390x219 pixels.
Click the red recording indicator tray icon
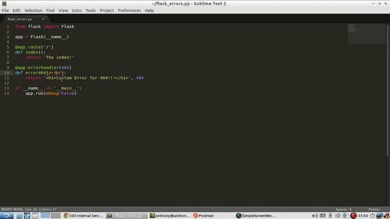(353, 216)
